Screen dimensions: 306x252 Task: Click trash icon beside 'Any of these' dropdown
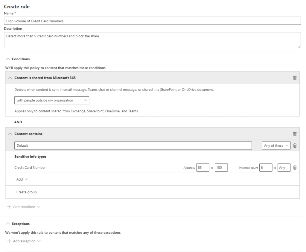[295, 145]
